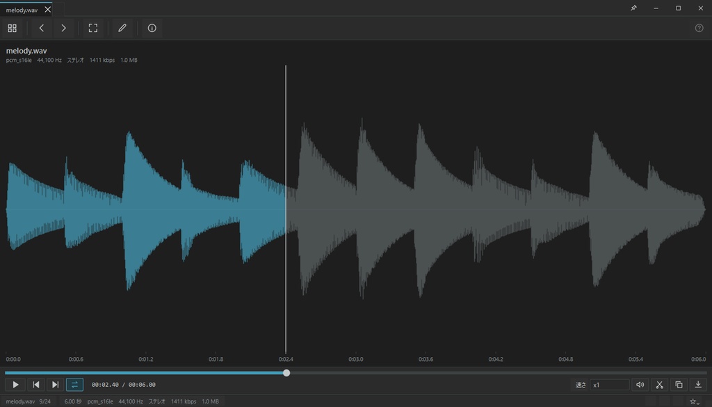The image size is (712, 407).
Task: Close the melody.wav tab
Action: 48,10
